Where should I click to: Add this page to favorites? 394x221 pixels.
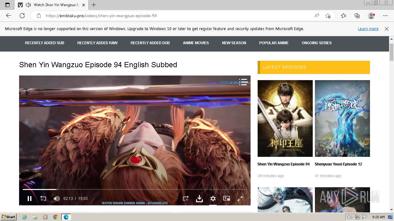[x=328, y=16]
